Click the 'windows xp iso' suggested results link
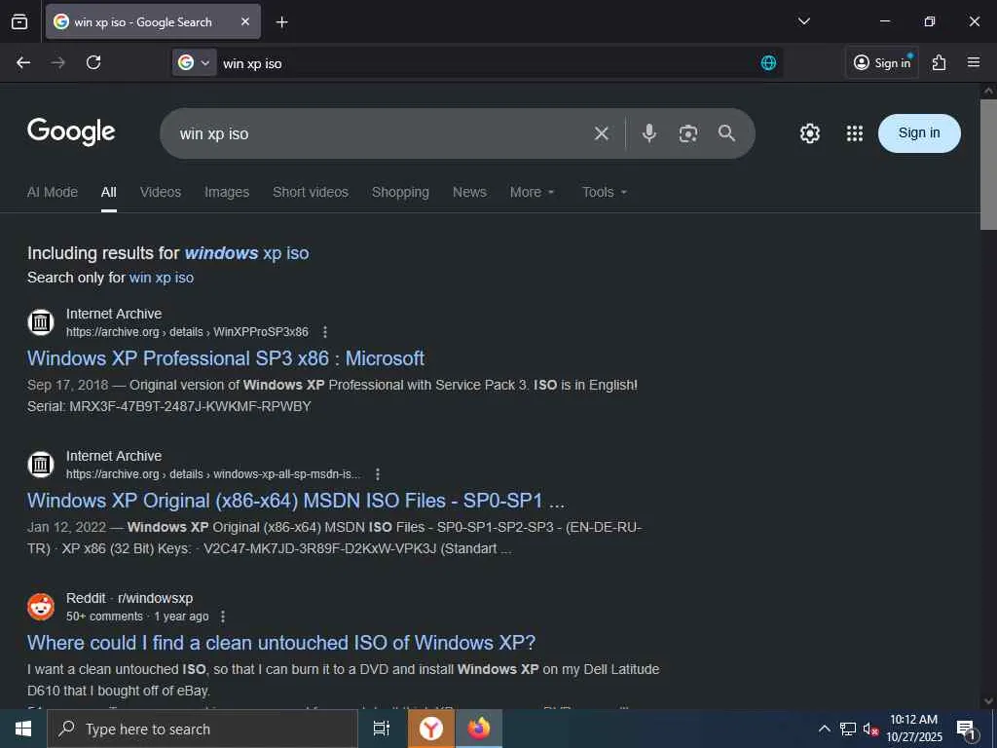The height and width of the screenshot is (748, 997). tap(246, 253)
